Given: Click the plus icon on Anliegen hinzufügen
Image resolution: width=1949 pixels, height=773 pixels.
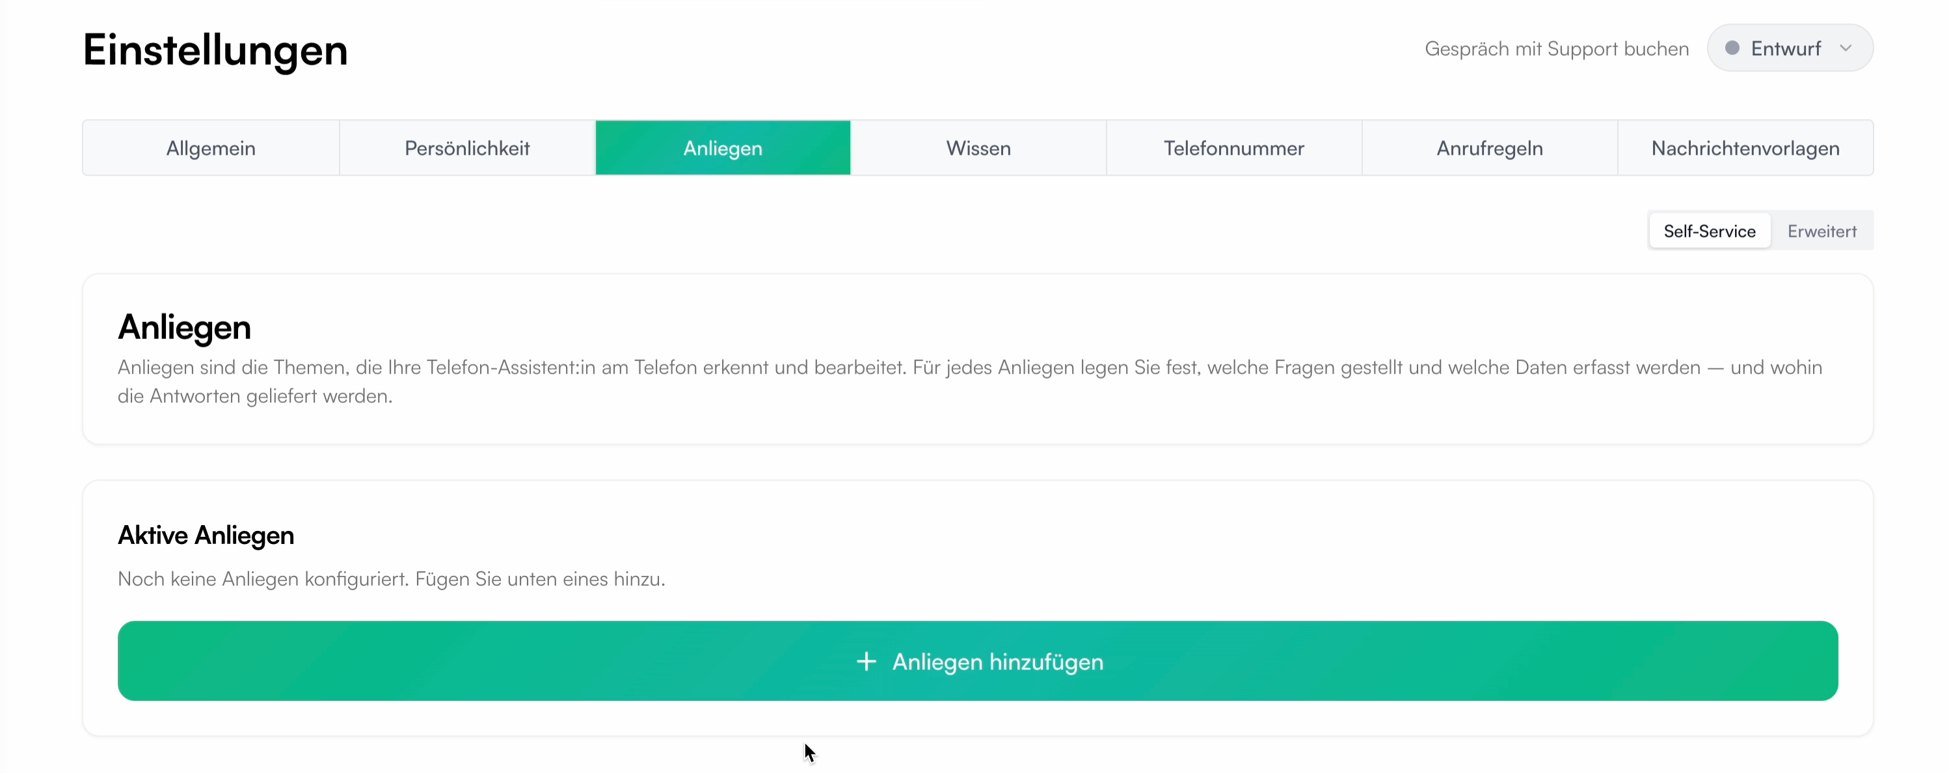Looking at the screenshot, I should (867, 662).
